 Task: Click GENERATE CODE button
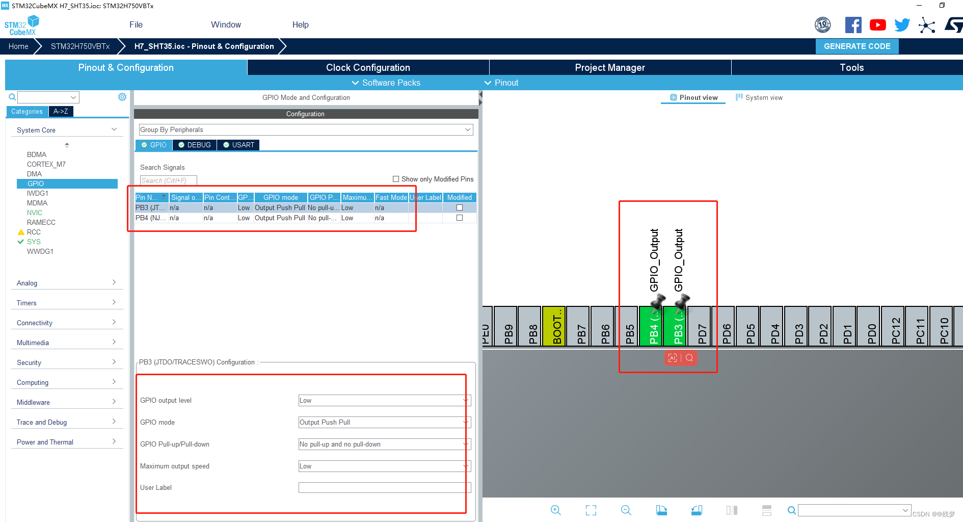point(857,46)
